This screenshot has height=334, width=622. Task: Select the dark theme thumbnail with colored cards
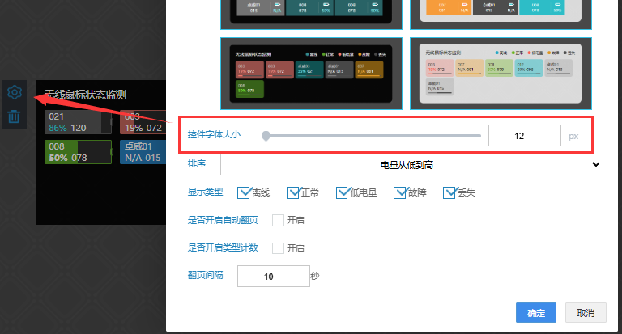click(x=311, y=74)
